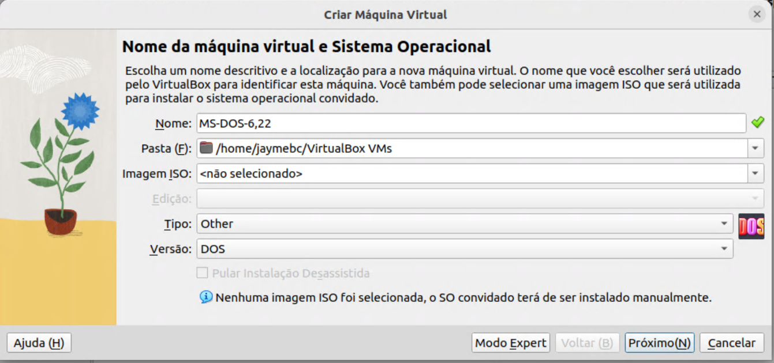Click the DOS operating system icon
Image resolution: width=774 pixels, height=363 pixels.
pos(751,226)
